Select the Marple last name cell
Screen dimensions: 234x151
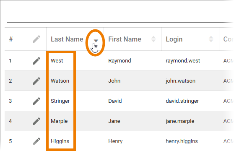pos(59,121)
